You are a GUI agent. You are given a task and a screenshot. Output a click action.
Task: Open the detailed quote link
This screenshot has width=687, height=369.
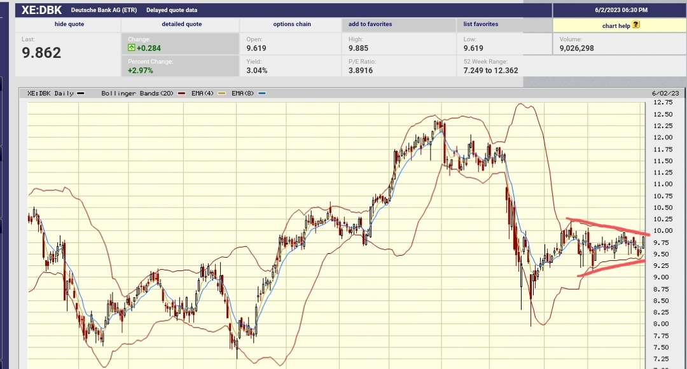point(182,24)
